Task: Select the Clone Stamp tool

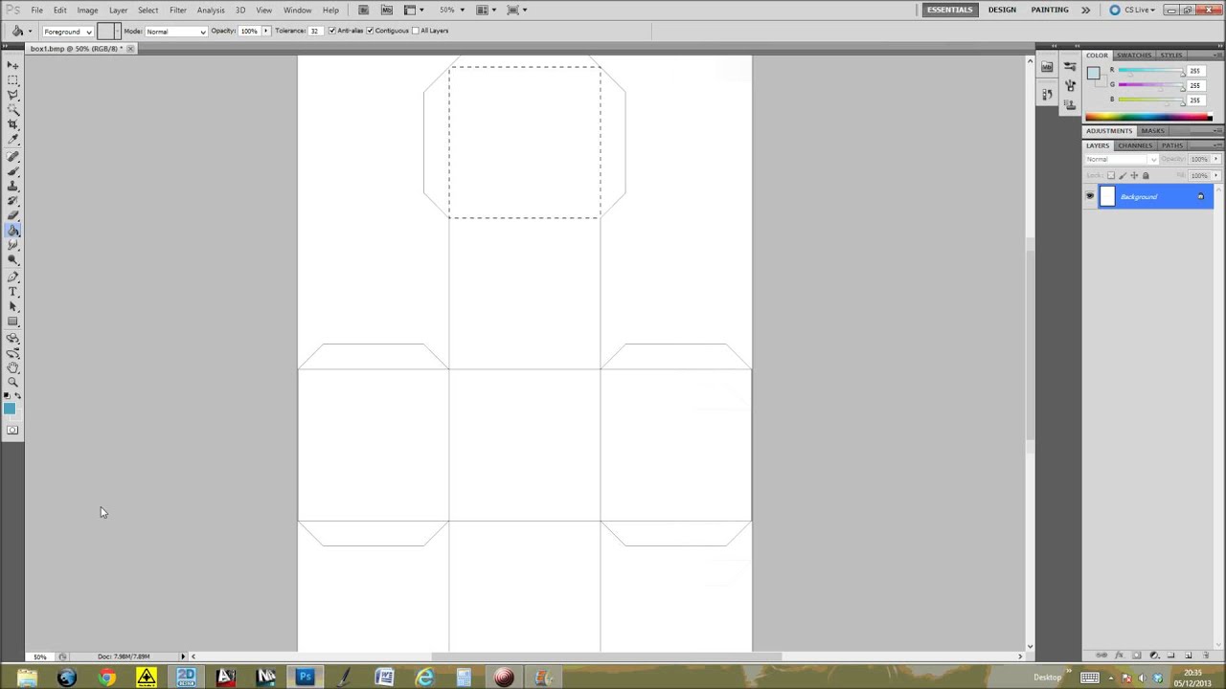Action: 13,187
